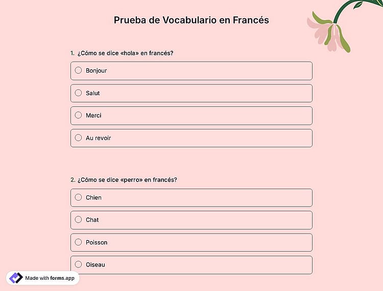Select the Chien radio button
Screen dimensions: 383x291
[78, 197]
